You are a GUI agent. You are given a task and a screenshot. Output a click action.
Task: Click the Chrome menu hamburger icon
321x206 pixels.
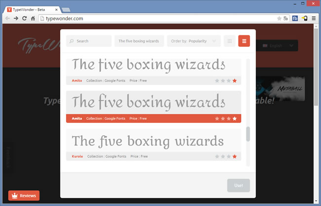coord(313,18)
